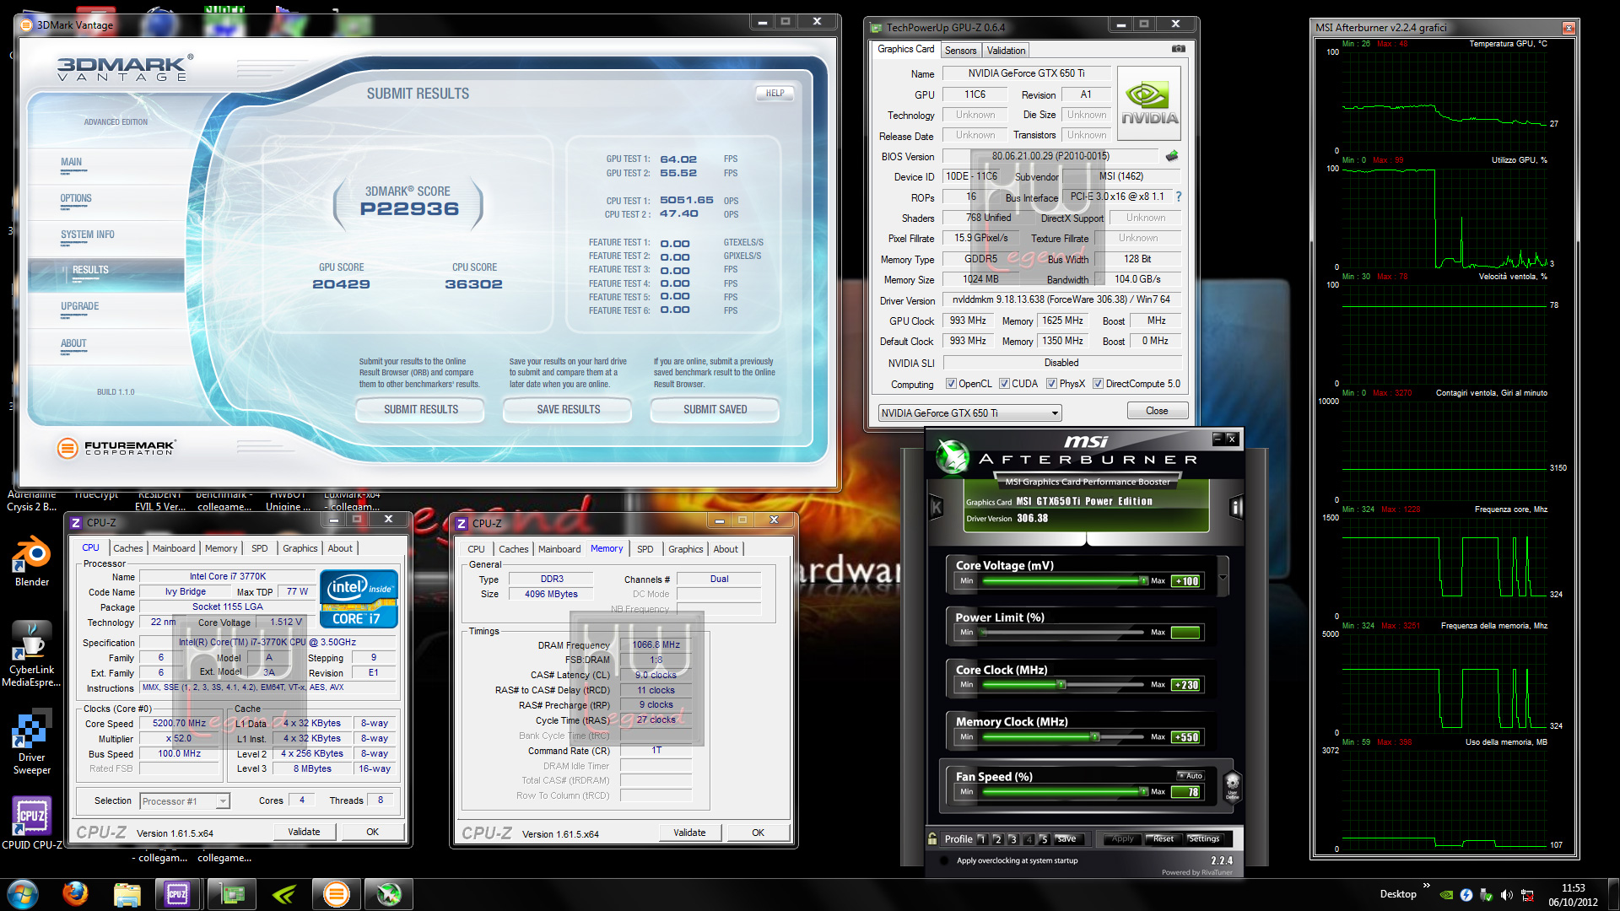Click the CPU-Z taskbar icon
Image resolution: width=1620 pixels, height=911 pixels.
177,894
